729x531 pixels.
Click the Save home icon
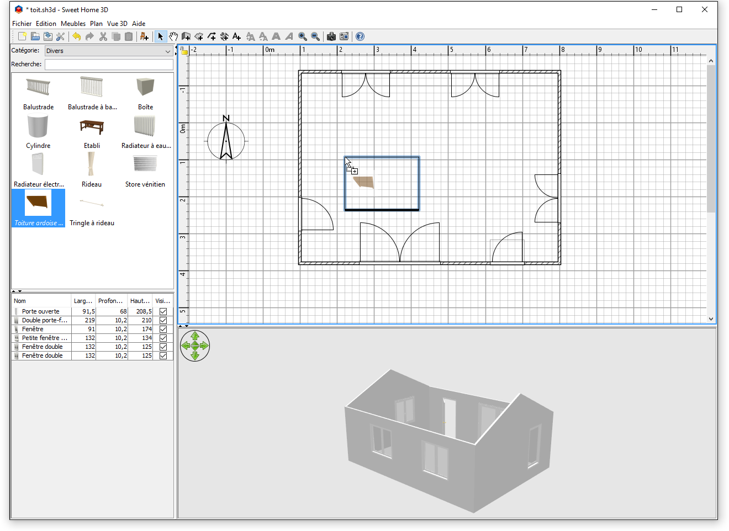[47, 36]
